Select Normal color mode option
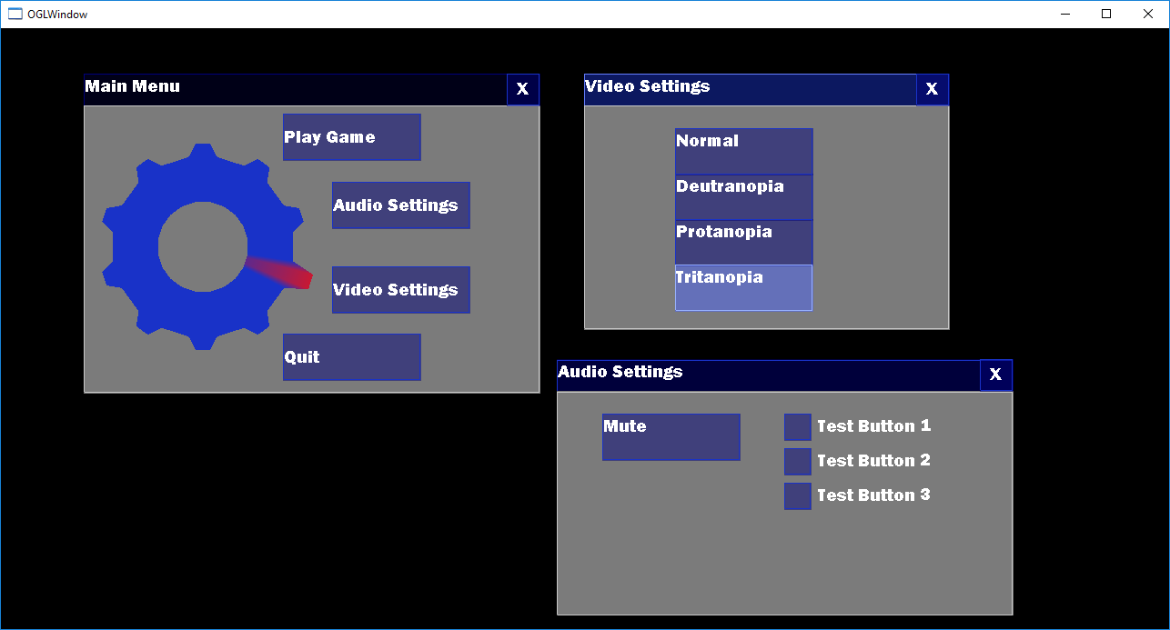 pyautogui.click(x=743, y=151)
